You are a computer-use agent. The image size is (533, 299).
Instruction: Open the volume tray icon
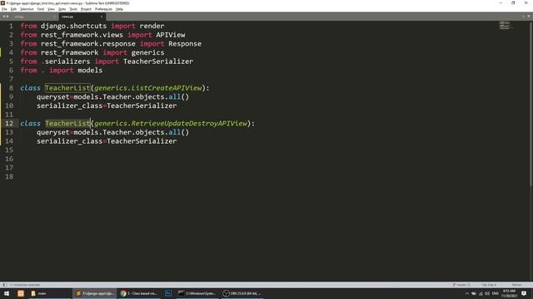click(x=487, y=293)
